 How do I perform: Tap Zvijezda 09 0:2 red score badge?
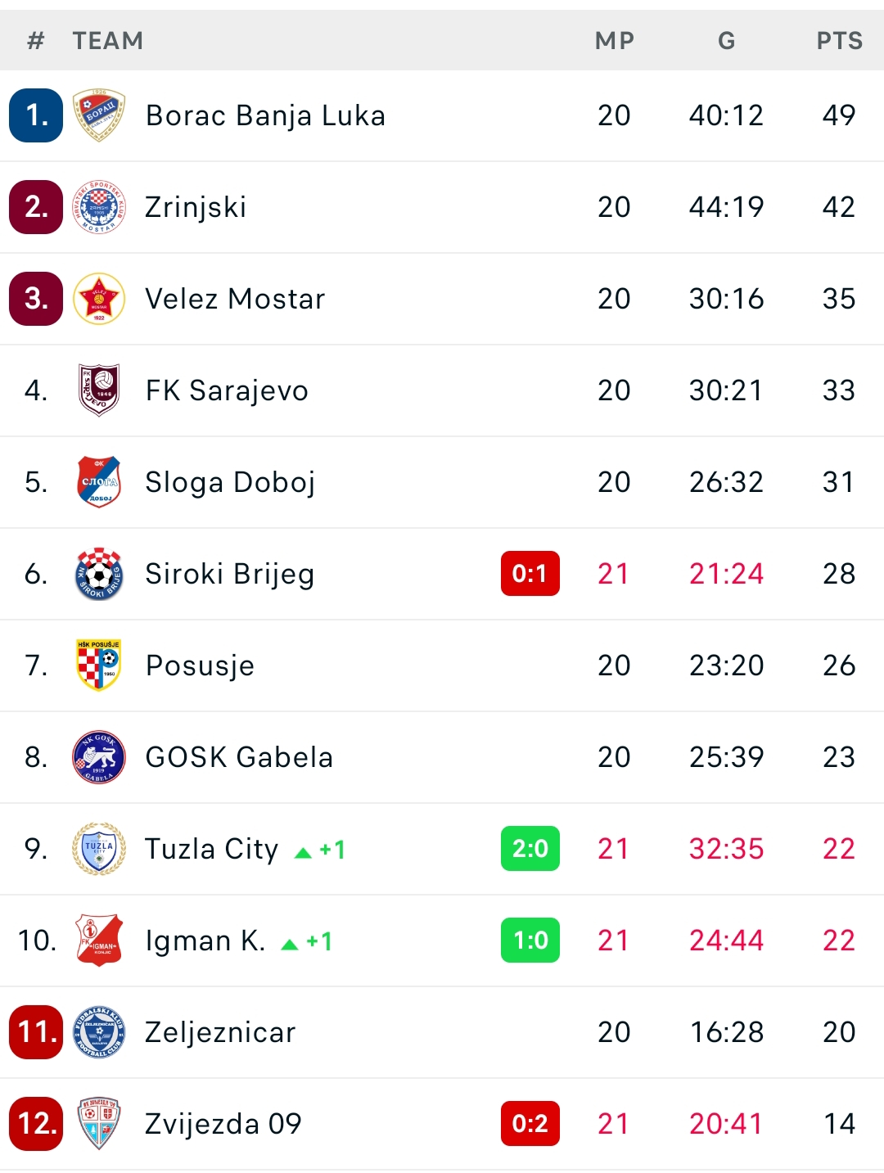click(530, 1124)
